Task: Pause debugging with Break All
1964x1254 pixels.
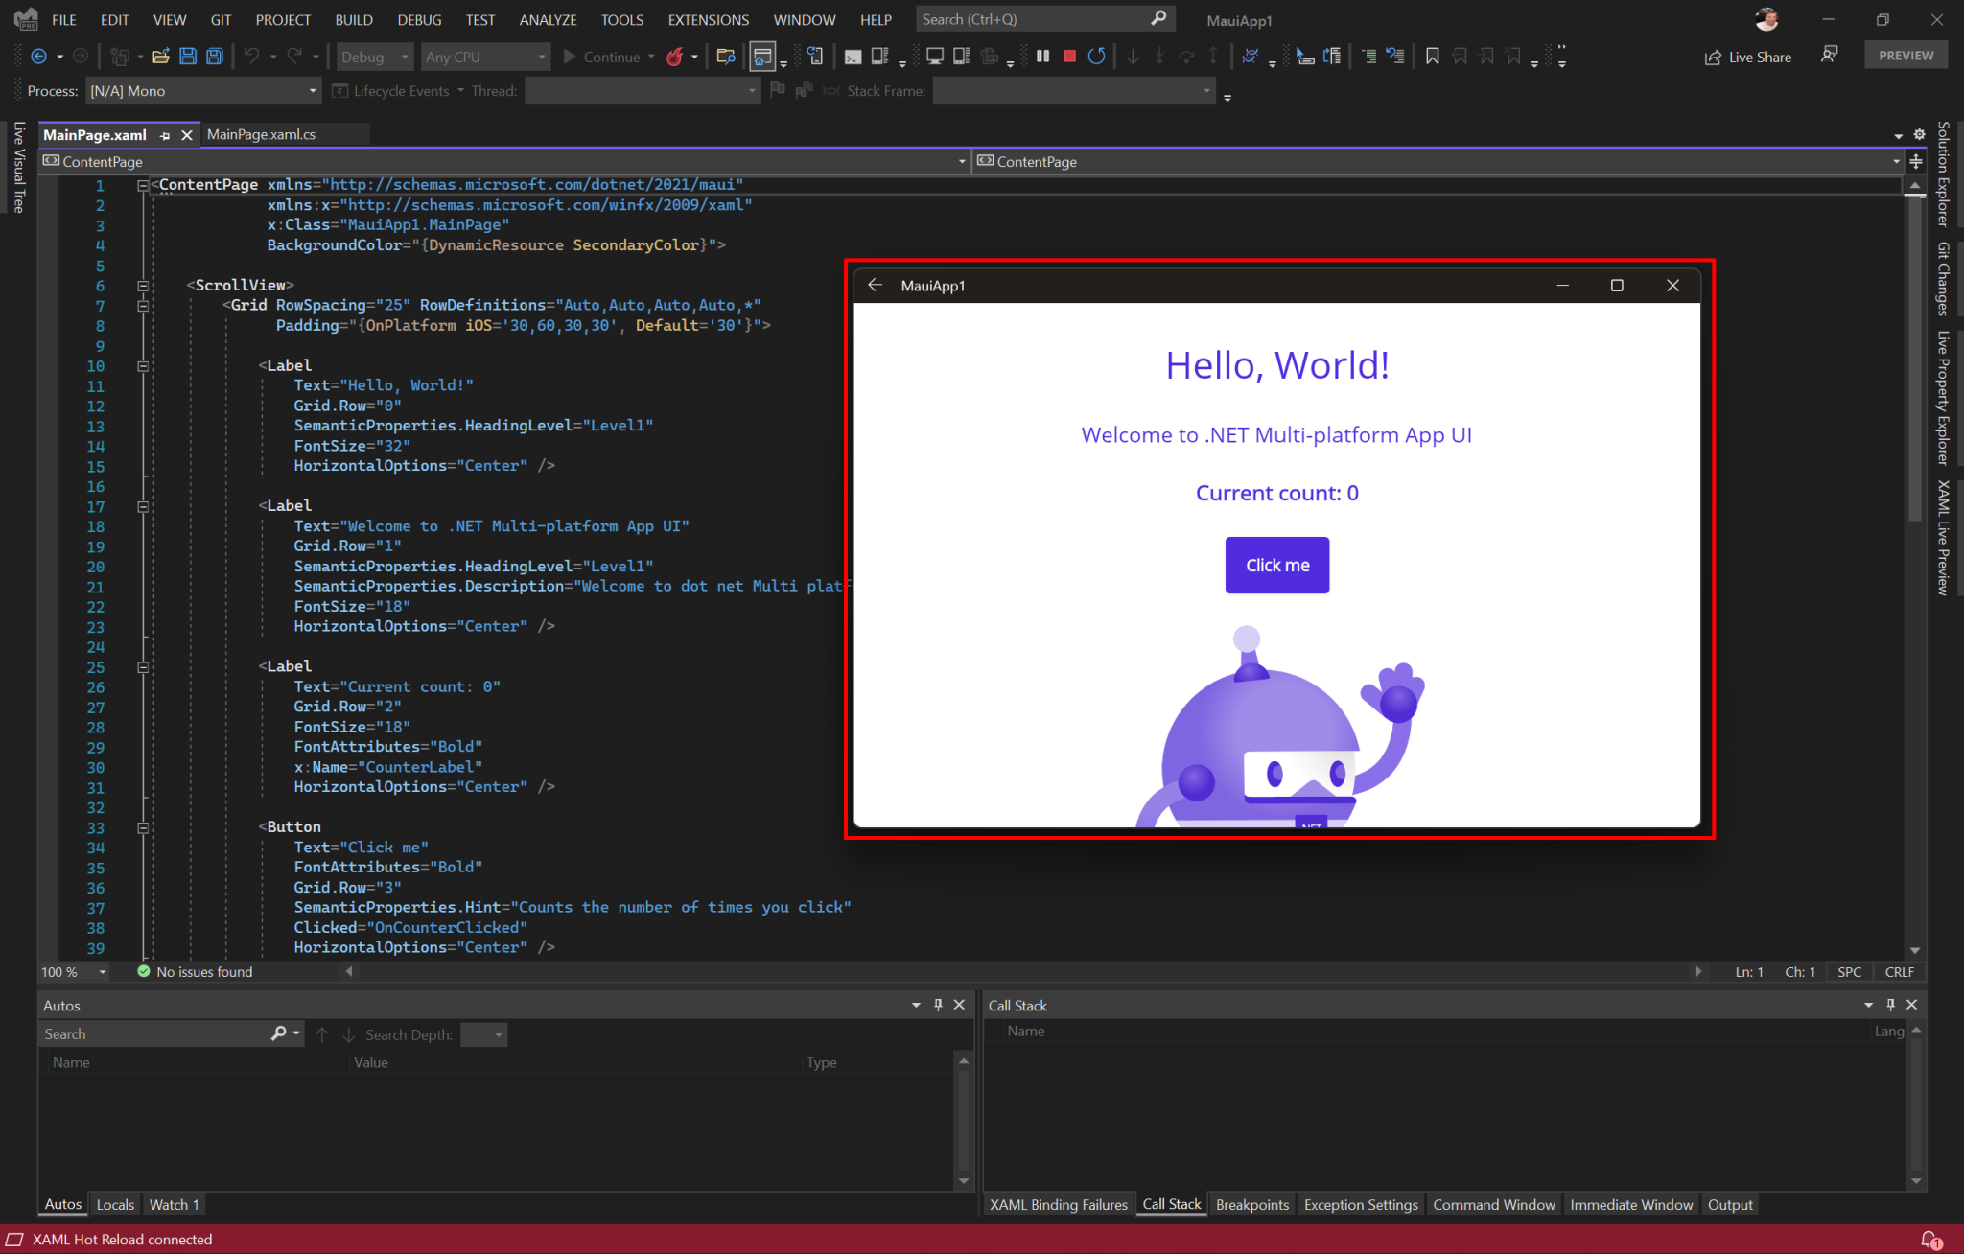Action: pos(1042,56)
